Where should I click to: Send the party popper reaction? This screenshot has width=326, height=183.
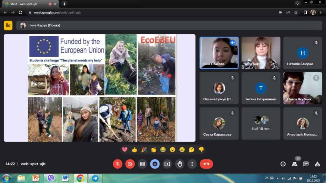(144, 150)
